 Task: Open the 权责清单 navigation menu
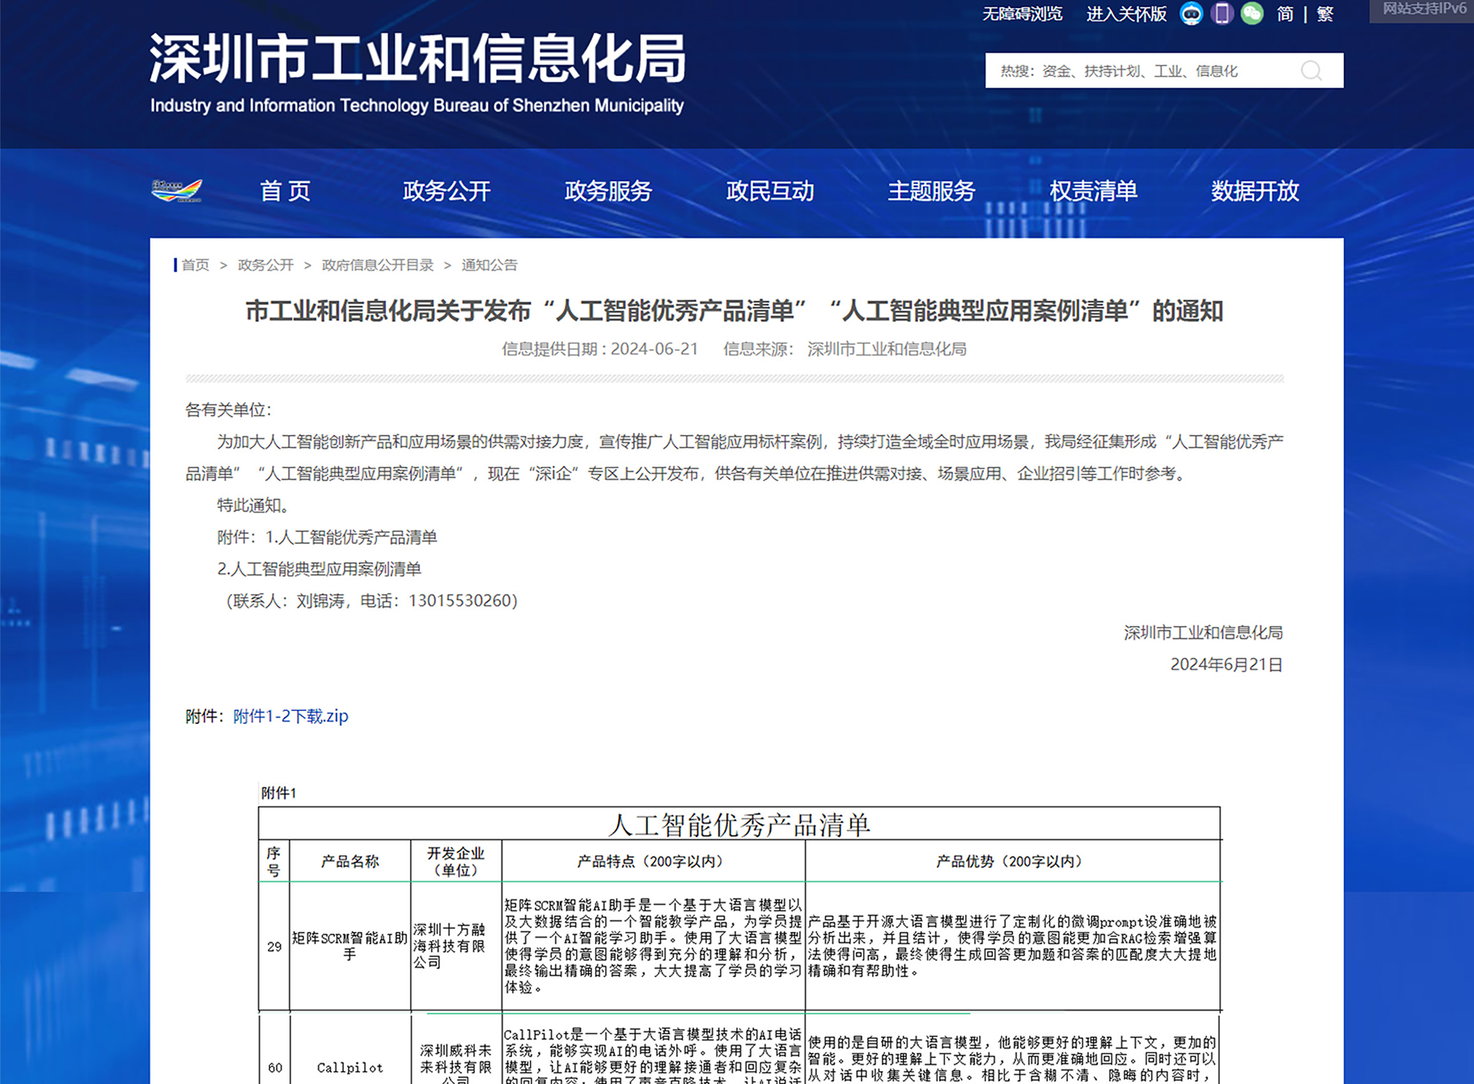pos(1093,191)
